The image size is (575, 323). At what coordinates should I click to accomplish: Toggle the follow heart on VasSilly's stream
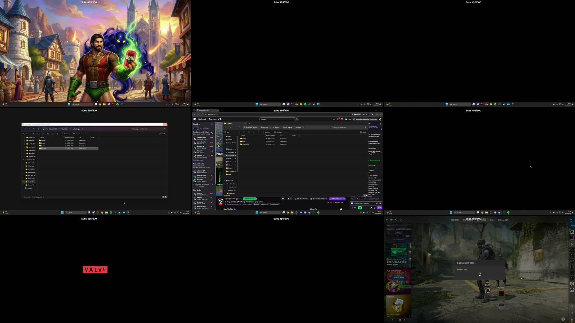tap(283, 199)
